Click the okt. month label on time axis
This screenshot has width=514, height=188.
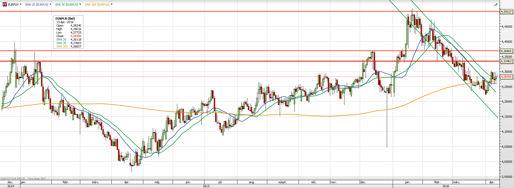(x=314, y=182)
